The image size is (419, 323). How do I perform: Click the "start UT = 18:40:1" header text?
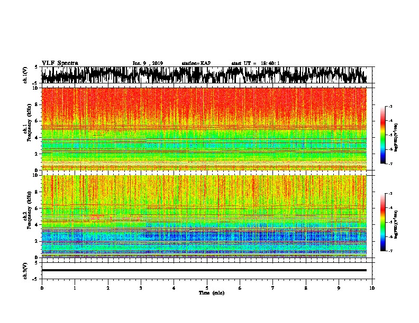click(x=256, y=63)
